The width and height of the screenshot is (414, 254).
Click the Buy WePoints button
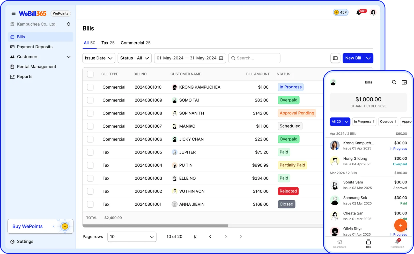[x=40, y=227]
